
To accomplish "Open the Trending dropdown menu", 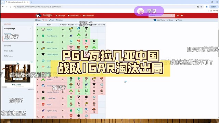I will 60,15.
